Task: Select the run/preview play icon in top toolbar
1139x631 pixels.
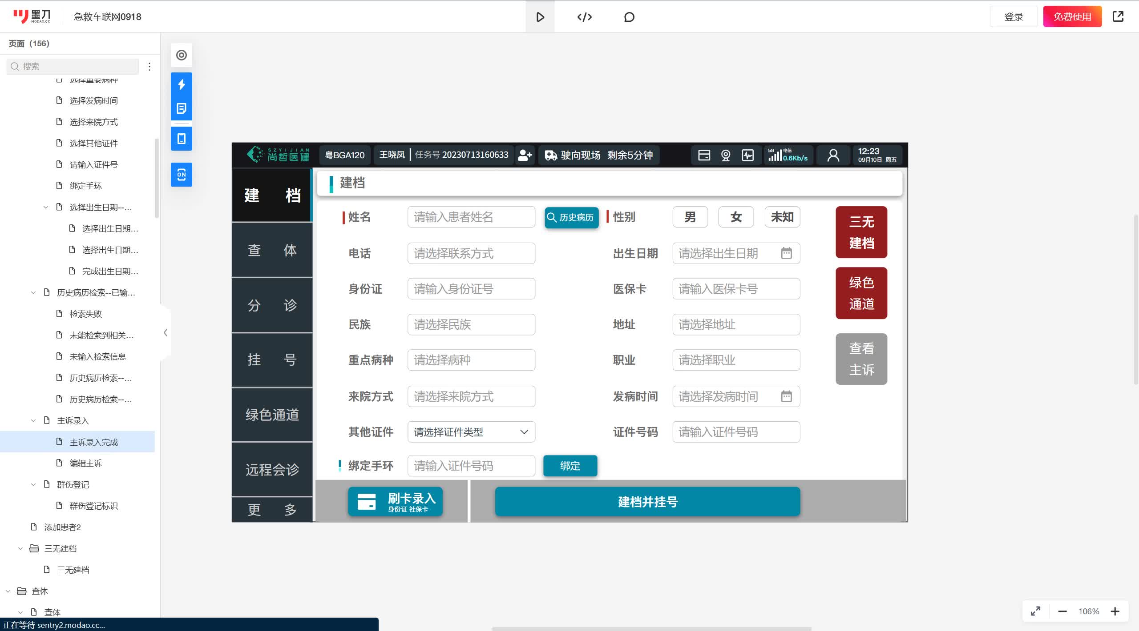Action: [540, 17]
